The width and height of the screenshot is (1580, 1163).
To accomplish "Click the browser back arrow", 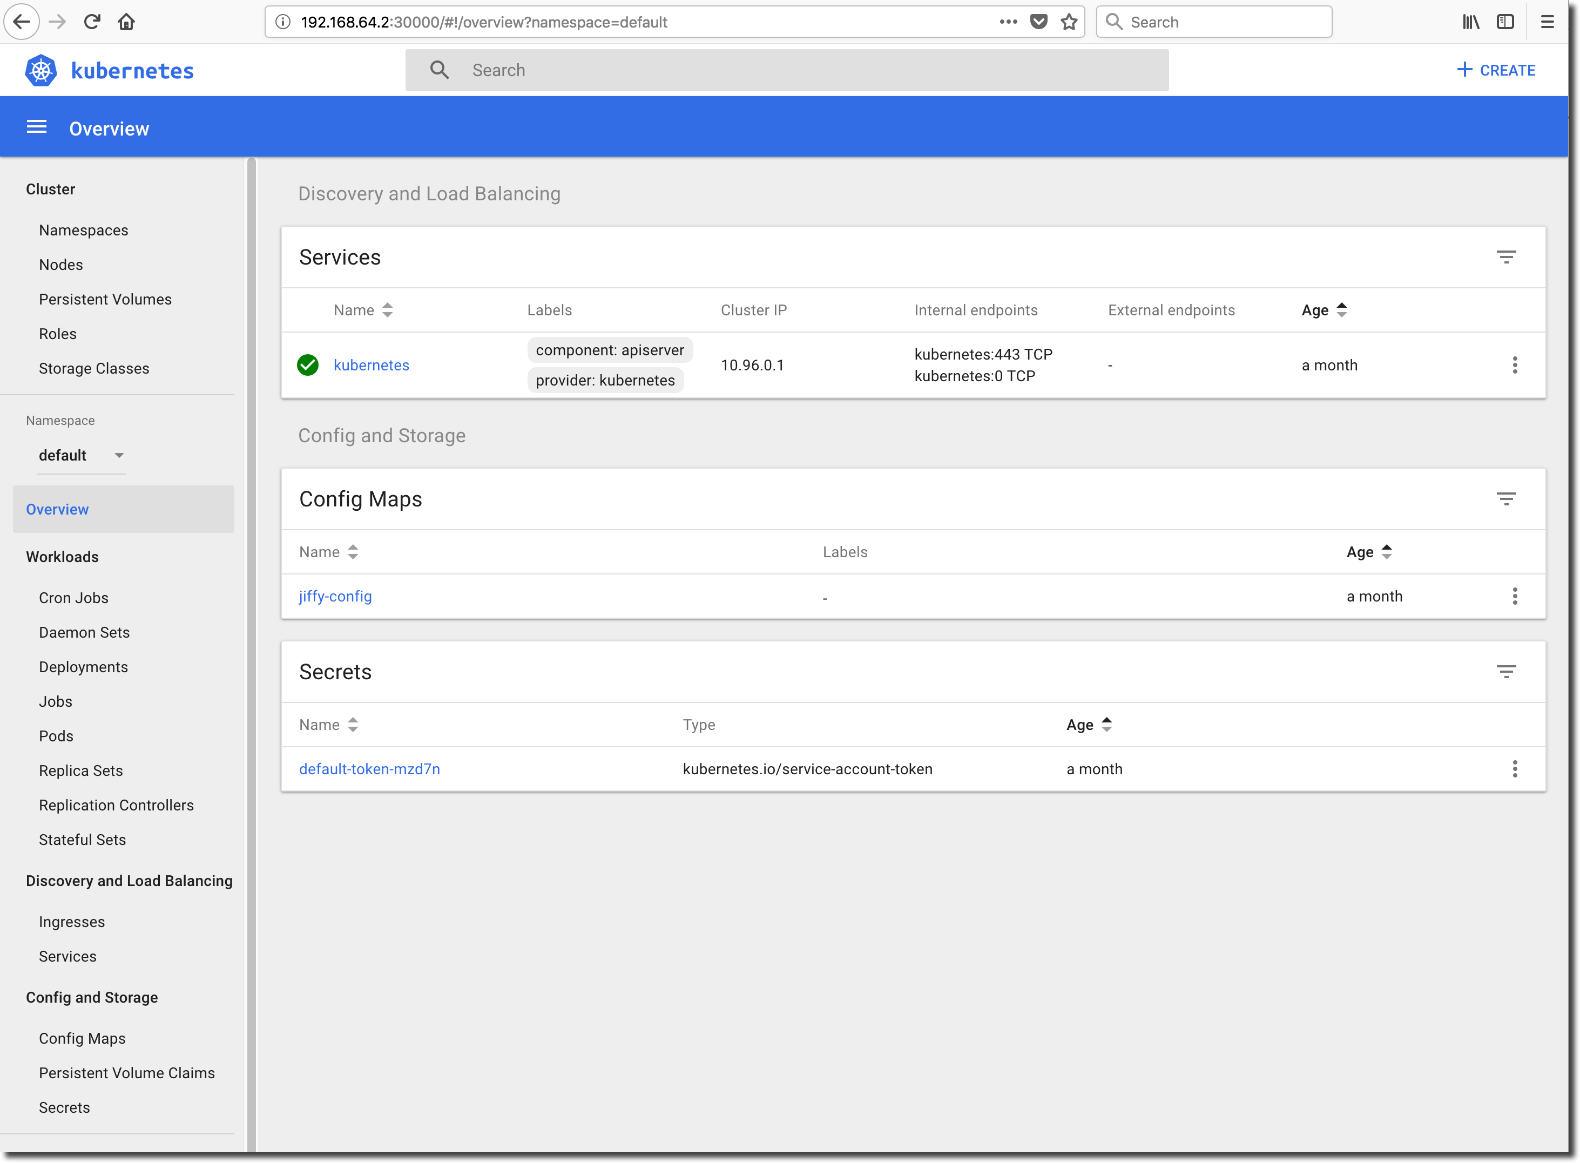I will [22, 22].
